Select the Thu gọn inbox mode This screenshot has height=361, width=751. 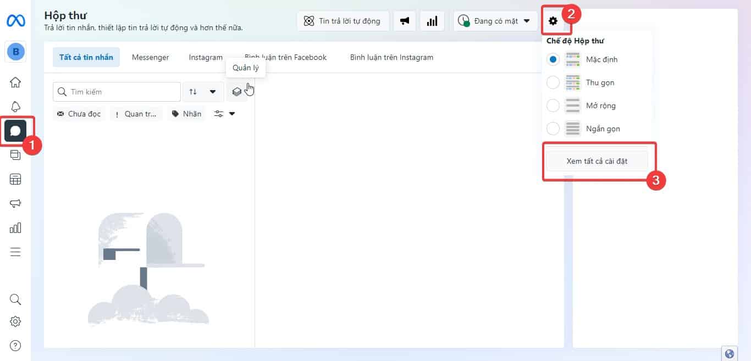(554, 82)
